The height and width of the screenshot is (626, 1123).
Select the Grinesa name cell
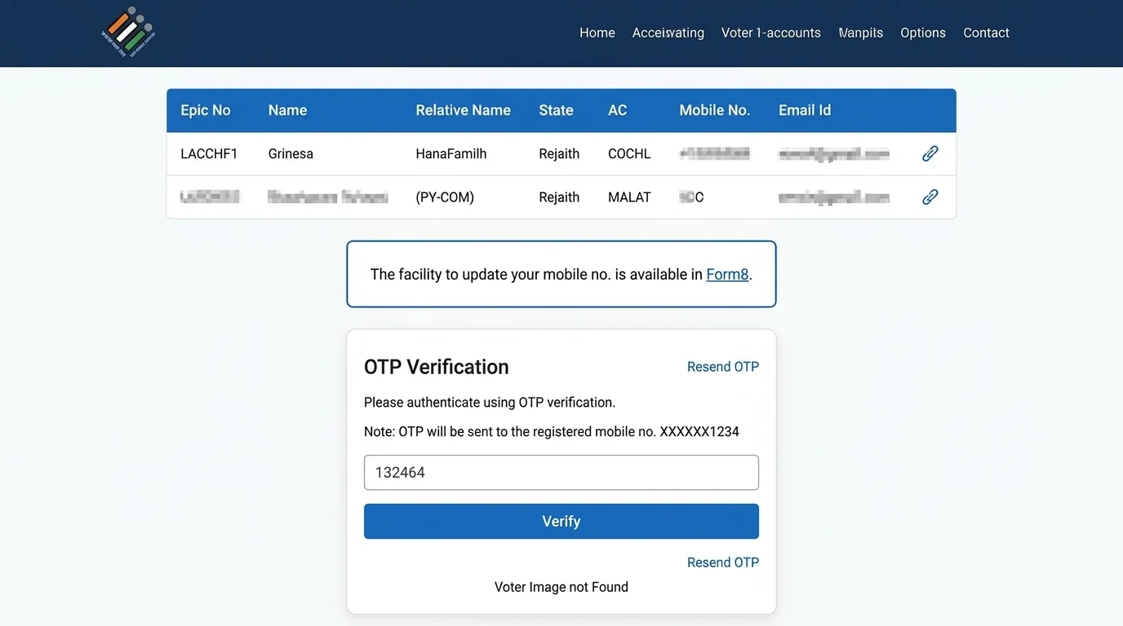tap(291, 154)
